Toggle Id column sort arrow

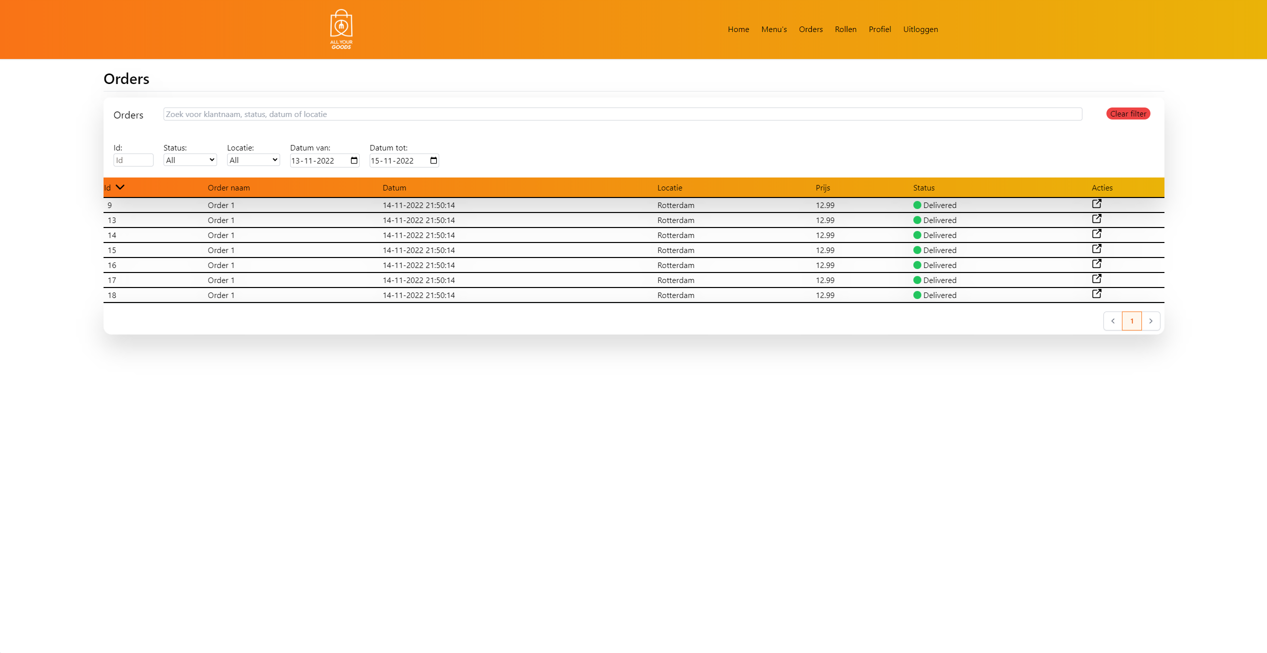pos(120,187)
